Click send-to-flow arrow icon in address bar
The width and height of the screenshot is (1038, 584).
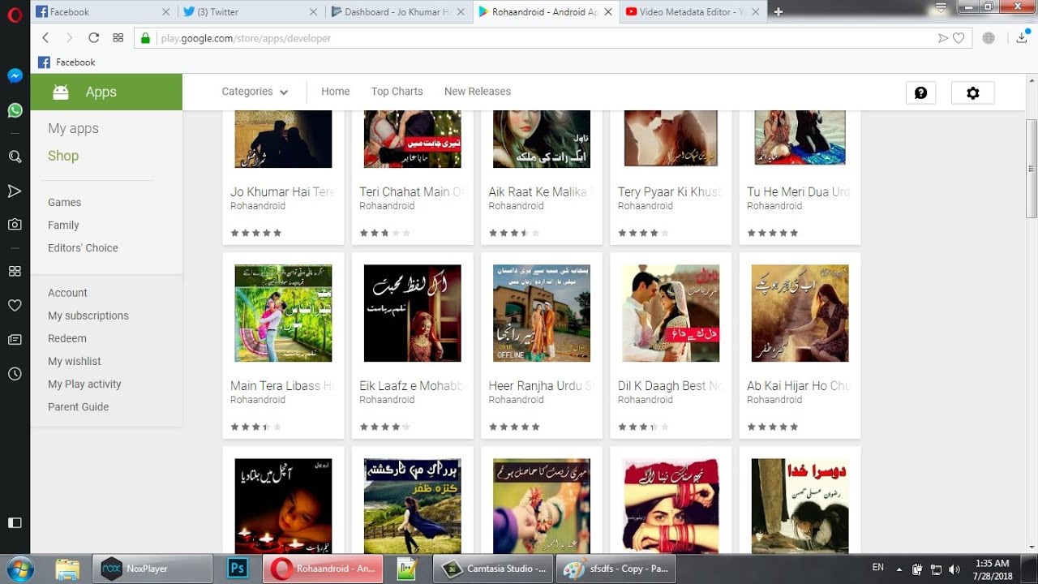pos(942,38)
